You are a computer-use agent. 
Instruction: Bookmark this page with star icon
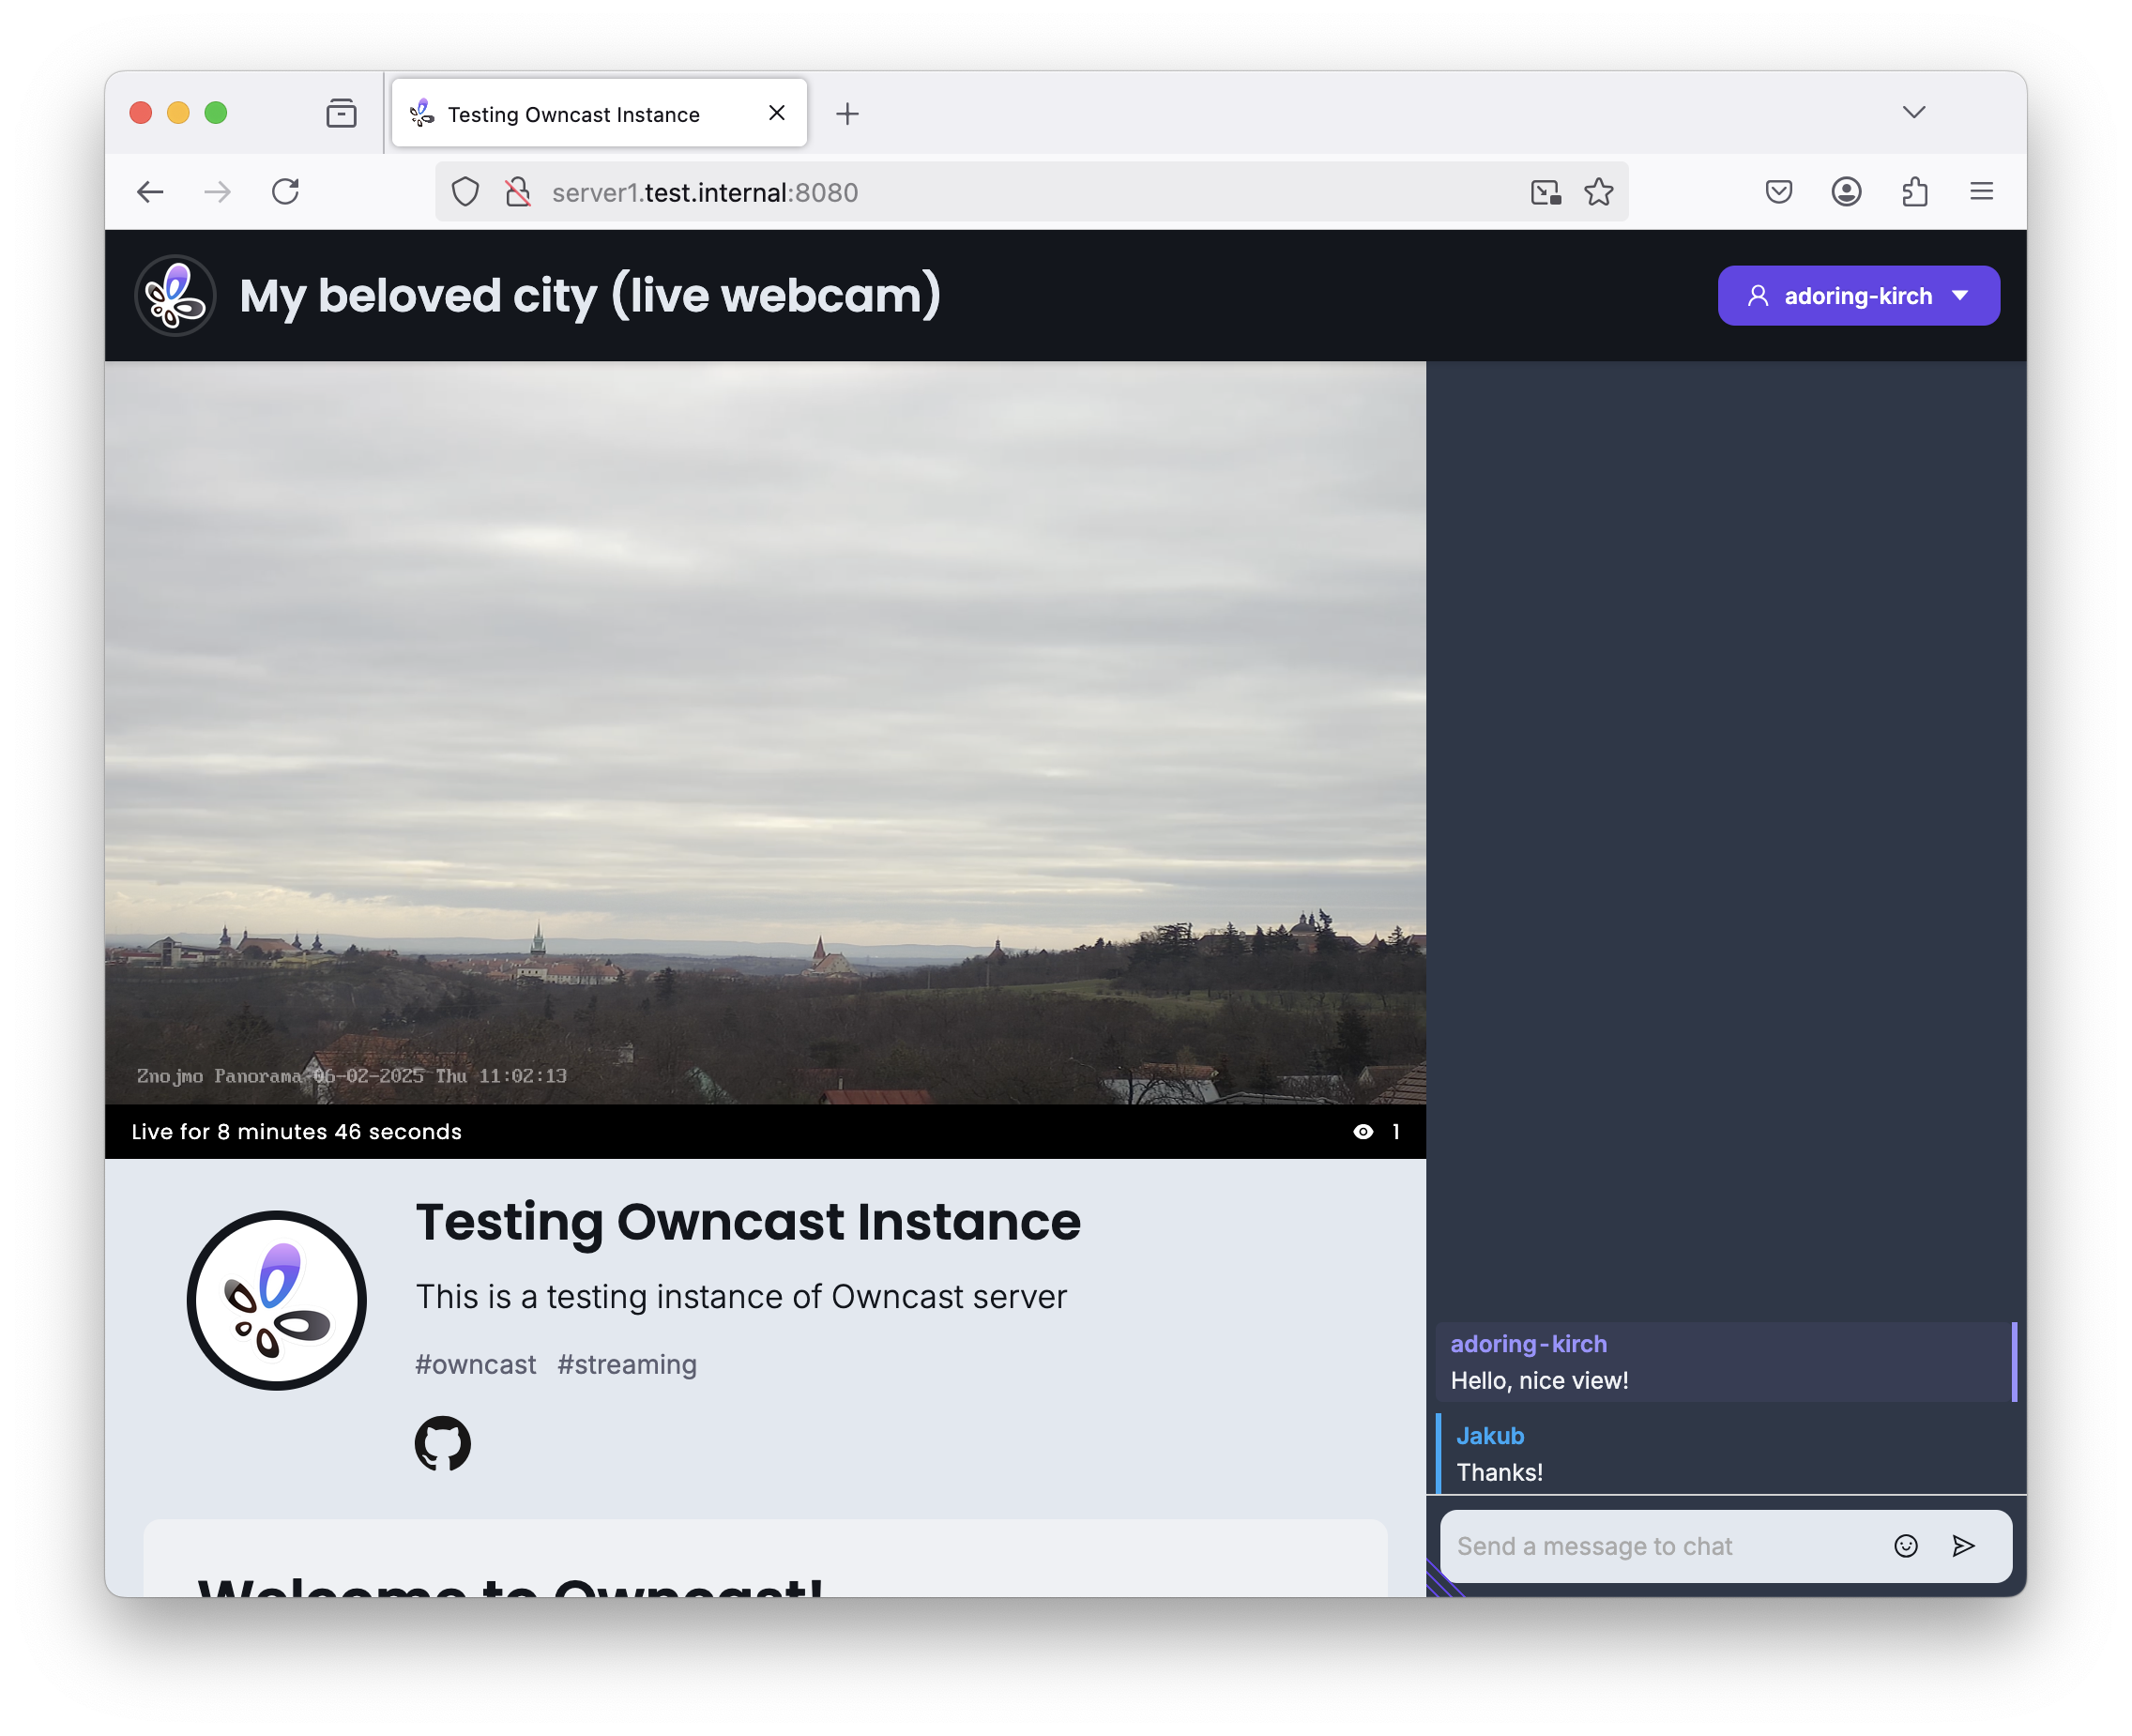[x=1598, y=192]
